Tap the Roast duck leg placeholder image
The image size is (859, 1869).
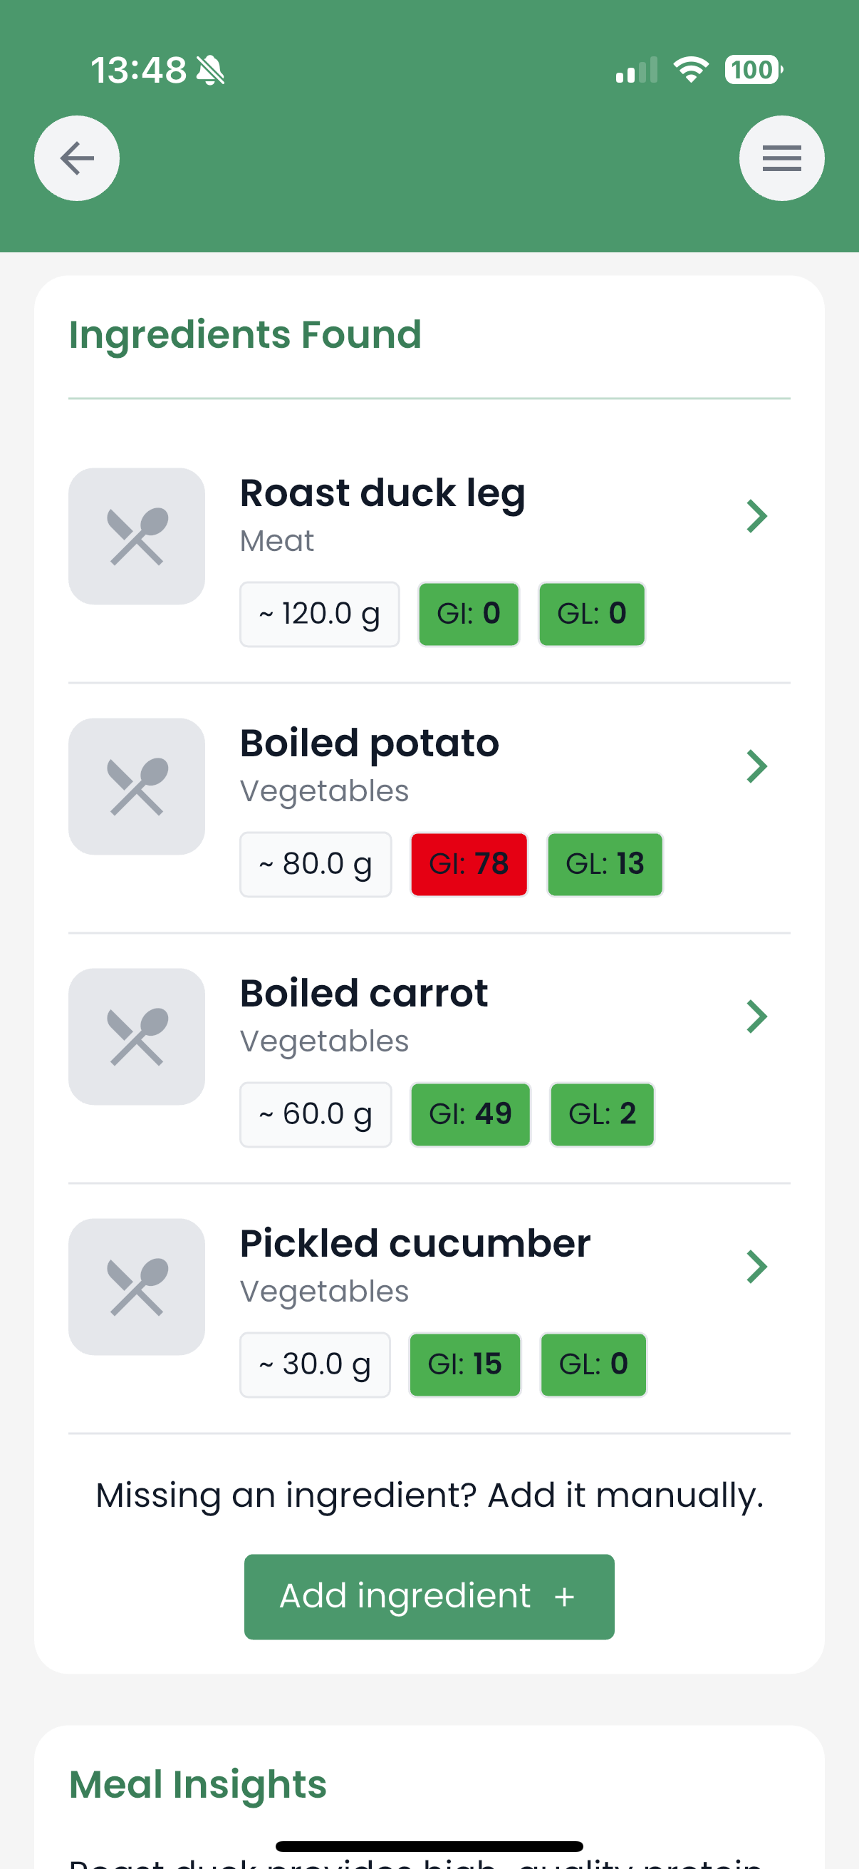pyautogui.click(x=136, y=536)
